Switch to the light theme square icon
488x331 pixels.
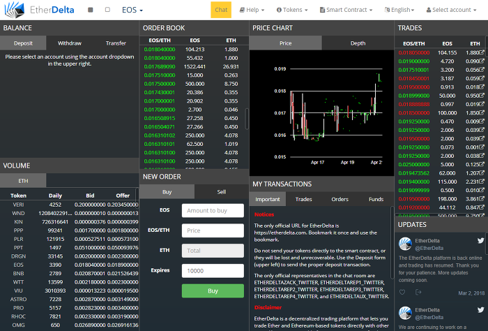pos(107,10)
